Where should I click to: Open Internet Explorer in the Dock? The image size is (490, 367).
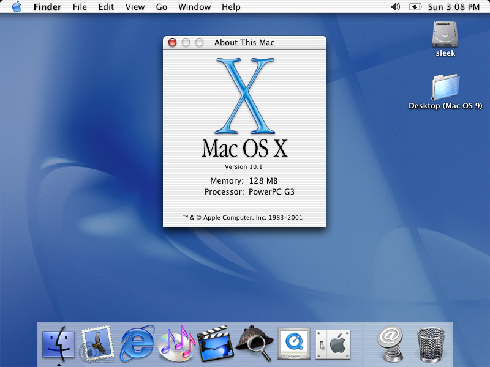point(137,343)
